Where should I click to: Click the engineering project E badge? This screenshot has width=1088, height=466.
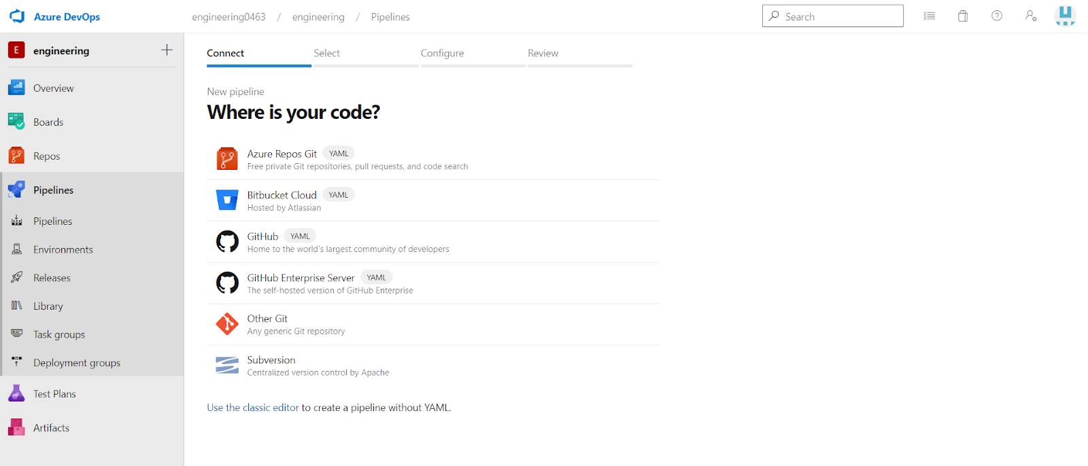click(x=16, y=50)
